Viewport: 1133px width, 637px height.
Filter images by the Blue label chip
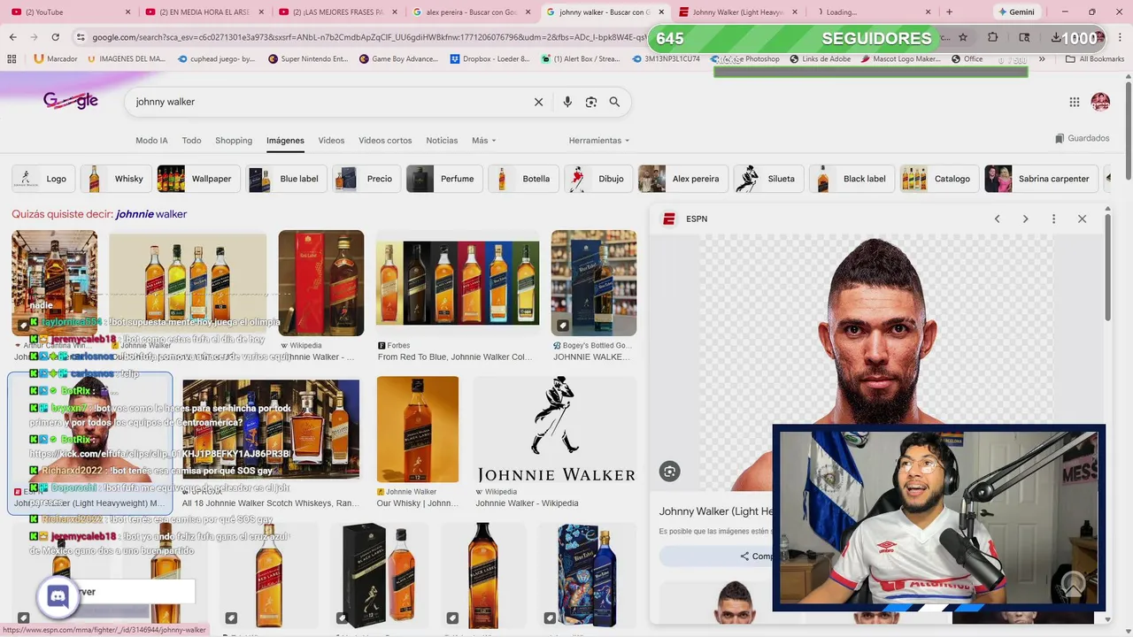[285, 179]
